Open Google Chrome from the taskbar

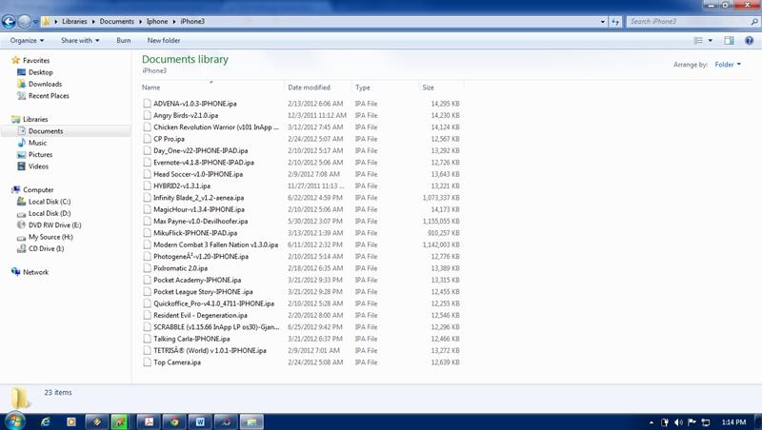click(174, 421)
